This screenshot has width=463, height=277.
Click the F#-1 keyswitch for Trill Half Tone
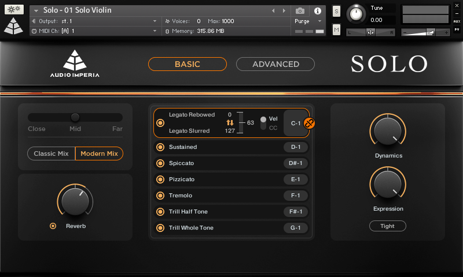296,212
